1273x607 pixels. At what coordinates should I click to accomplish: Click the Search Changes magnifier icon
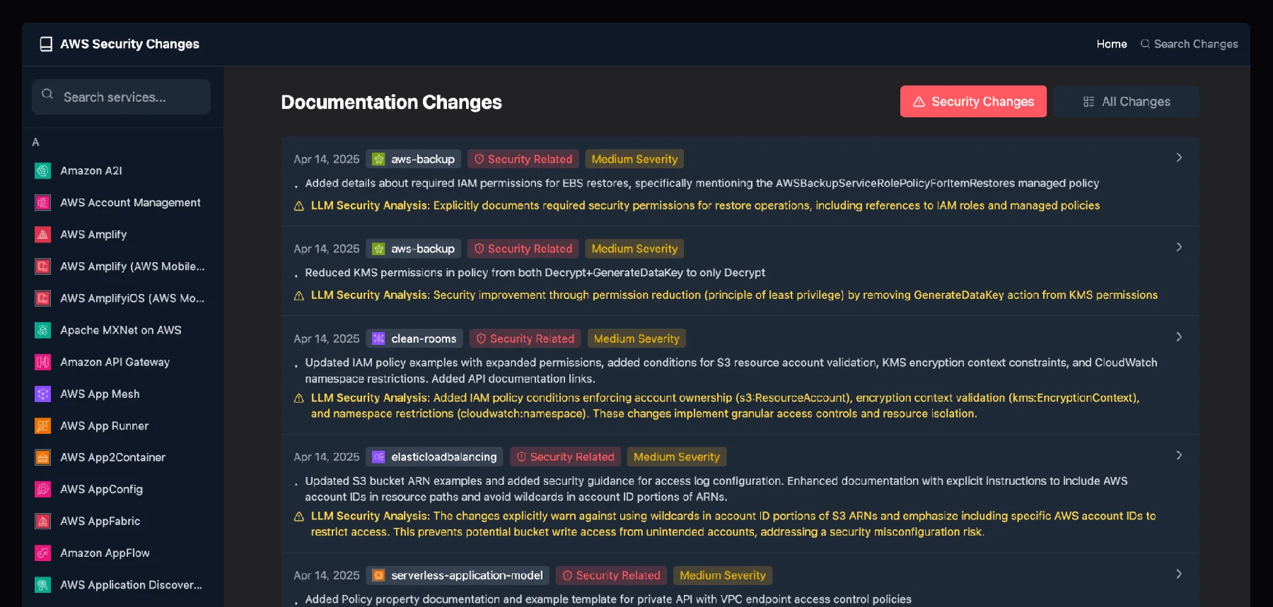pyautogui.click(x=1145, y=44)
